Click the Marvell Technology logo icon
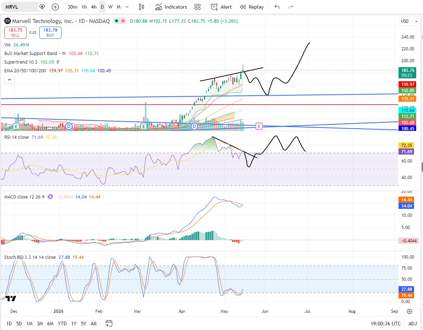This screenshot has height=330, width=423. pos(8,21)
